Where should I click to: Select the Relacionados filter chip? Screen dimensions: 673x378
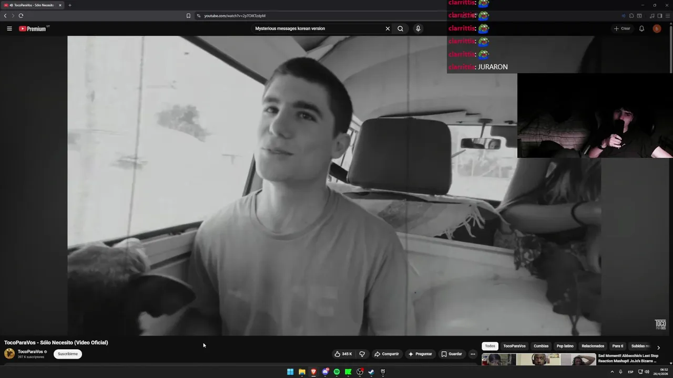pyautogui.click(x=593, y=346)
